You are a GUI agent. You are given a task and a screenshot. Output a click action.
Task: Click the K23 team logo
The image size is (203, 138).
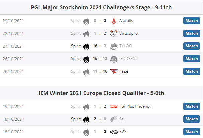pyautogui.click(x=114, y=132)
